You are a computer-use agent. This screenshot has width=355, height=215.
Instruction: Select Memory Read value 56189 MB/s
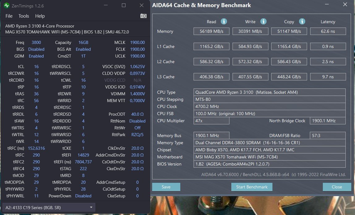212,31
